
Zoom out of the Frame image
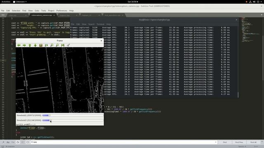(57, 45)
